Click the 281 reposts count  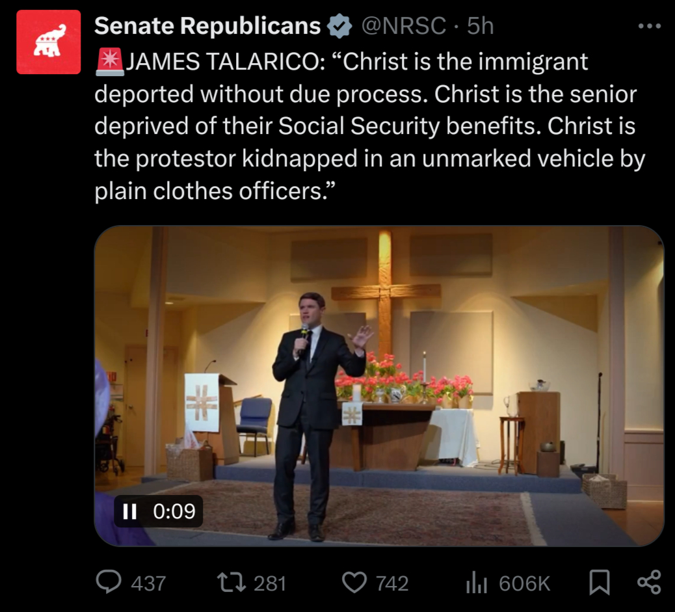pyautogui.click(x=270, y=583)
